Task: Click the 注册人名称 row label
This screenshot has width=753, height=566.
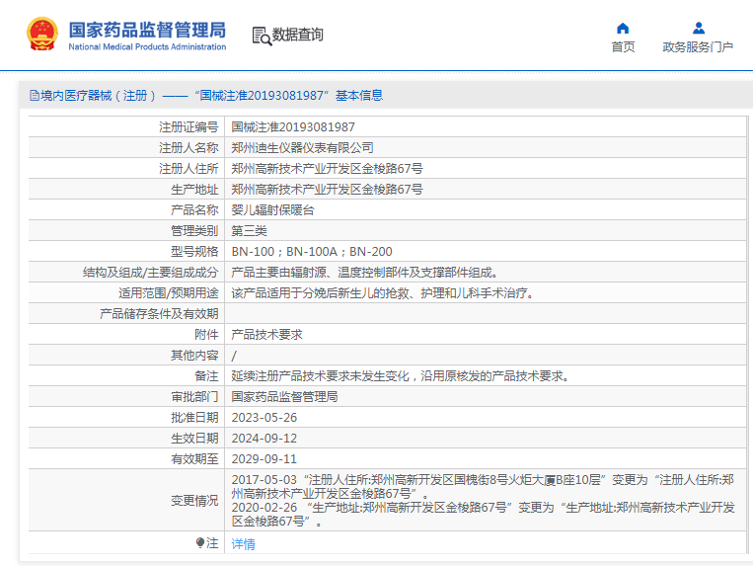Action: click(188, 147)
